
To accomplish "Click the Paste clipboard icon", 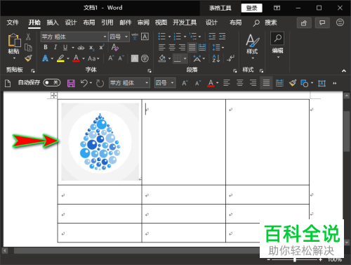I will click(13, 40).
